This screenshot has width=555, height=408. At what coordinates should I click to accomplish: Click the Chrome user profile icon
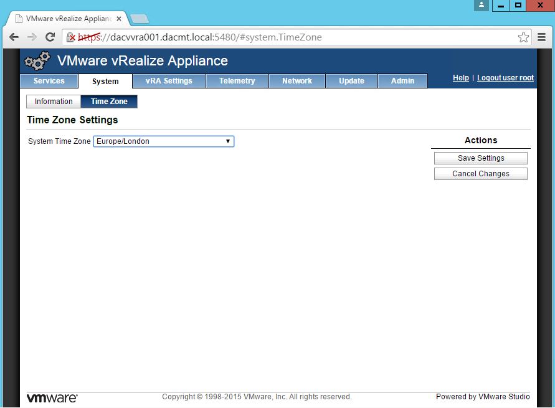(481, 6)
